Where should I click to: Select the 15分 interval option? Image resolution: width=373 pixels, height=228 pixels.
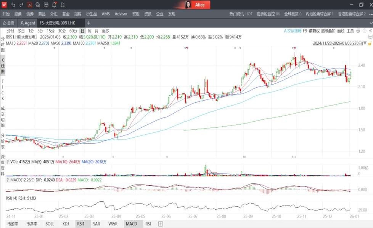pyautogui.click(x=50, y=31)
